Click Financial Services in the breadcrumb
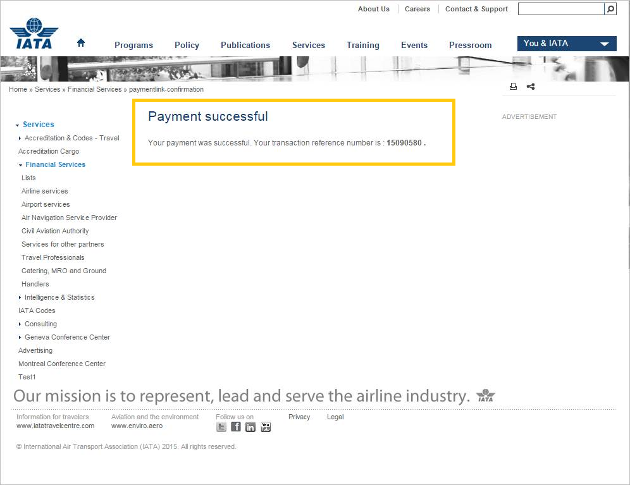Image resolution: width=630 pixels, height=485 pixels. [x=94, y=89]
